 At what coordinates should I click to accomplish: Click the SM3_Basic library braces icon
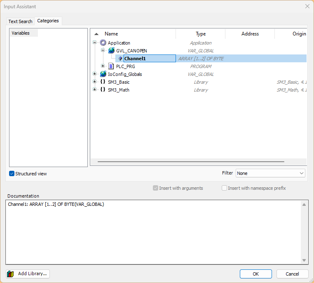[x=103, y=82]
